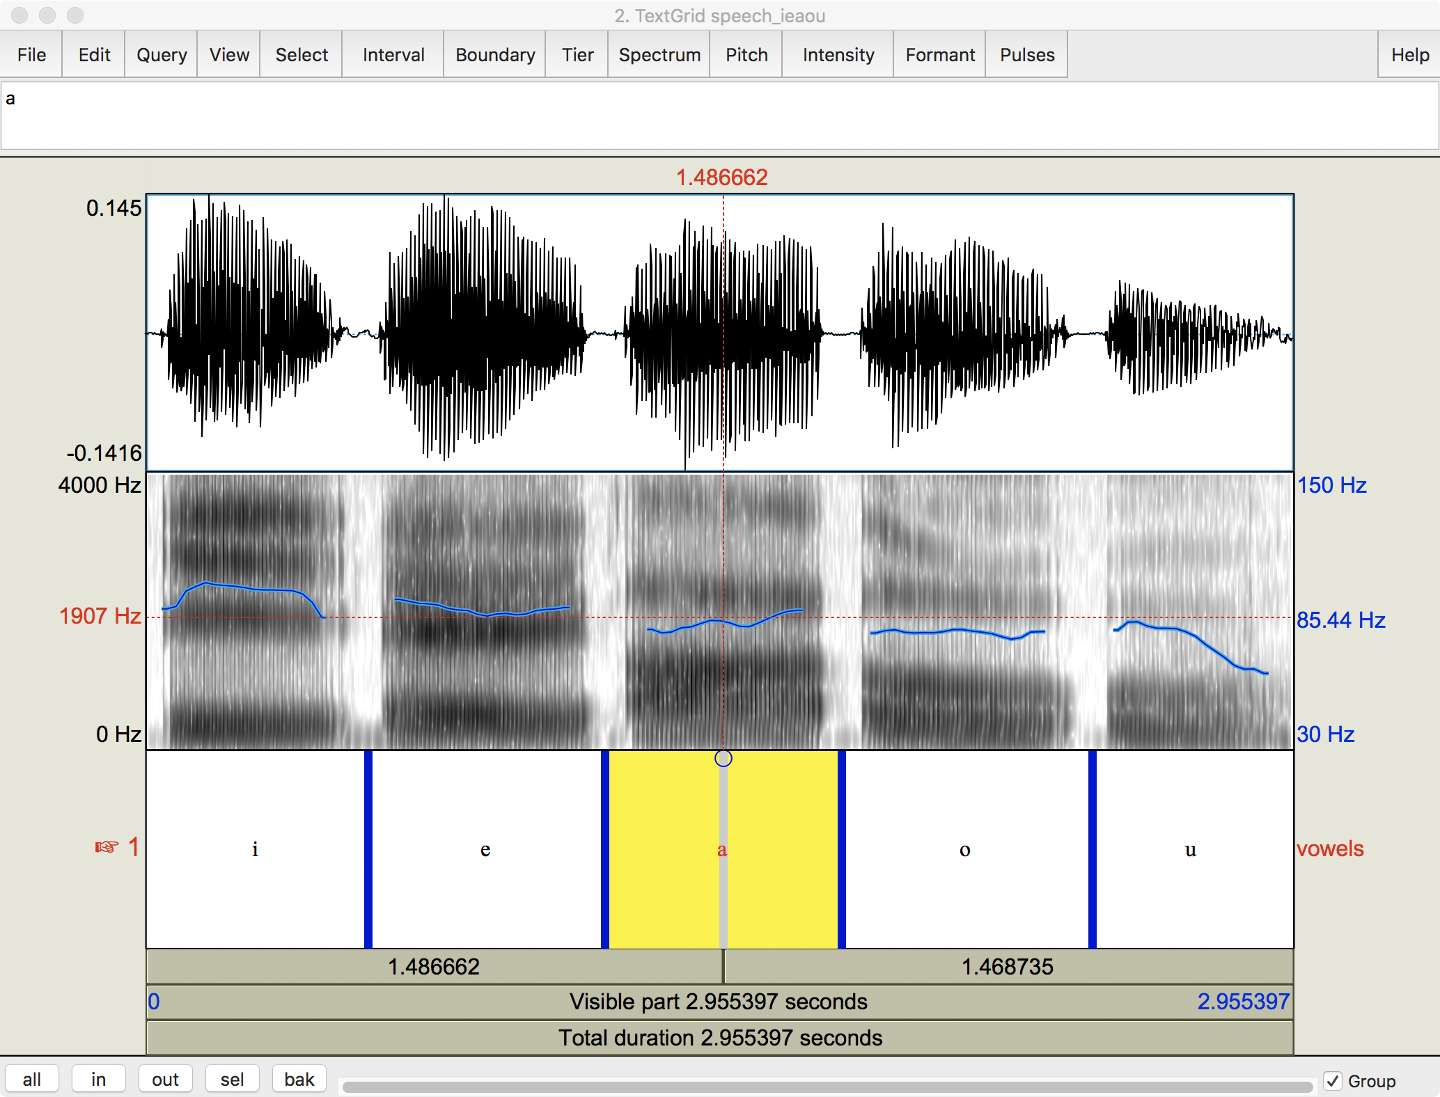Open the View menu
The width and height of the screenshot is (1440, 1097).
(229, 55)
